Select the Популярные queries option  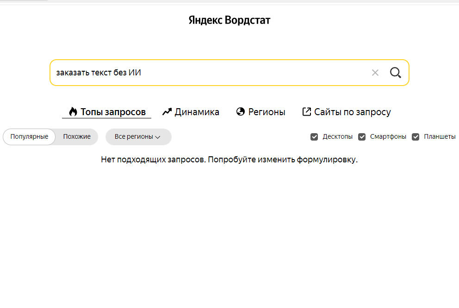click(x=29, y=137)
